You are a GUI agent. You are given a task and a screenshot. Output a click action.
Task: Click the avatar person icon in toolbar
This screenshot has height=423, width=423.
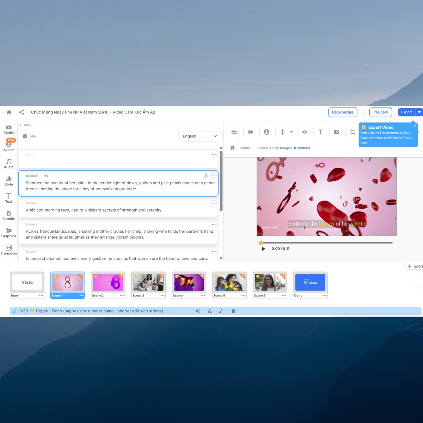tap(266, 132)
